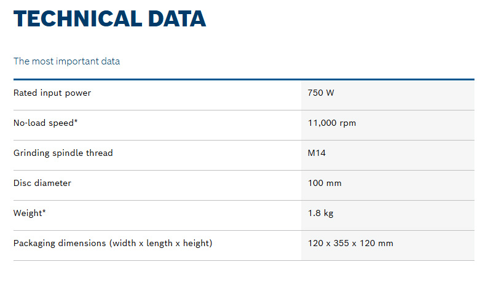The width and height of the screenshot is (488, 286).
Task: Select the 100 mm value
Action: (325, 184)
